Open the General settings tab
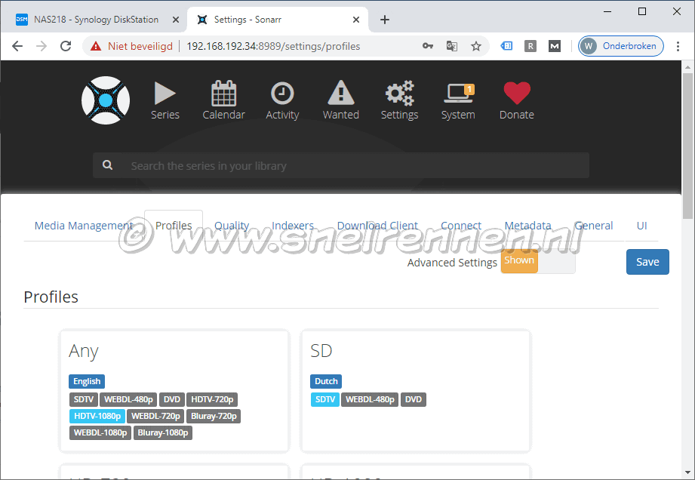Image resolution: width=695 pixels, height=480 pixels. point(593,226)
